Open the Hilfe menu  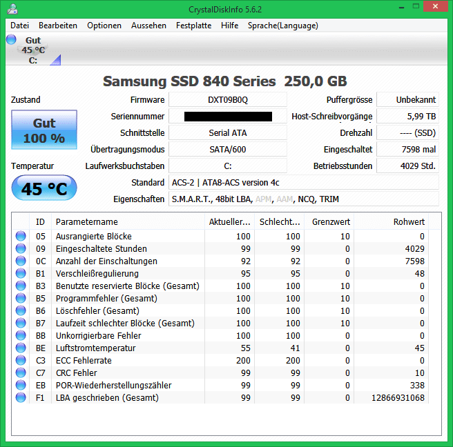point(230,26)
